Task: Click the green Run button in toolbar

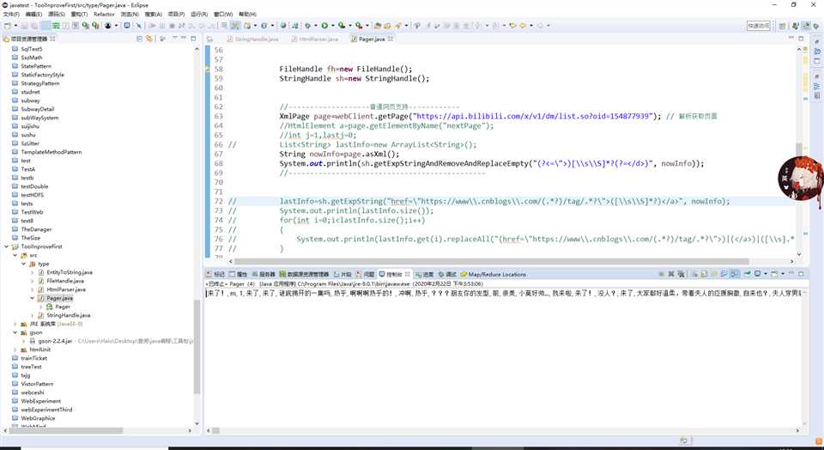Action: (x=324, y=25)
